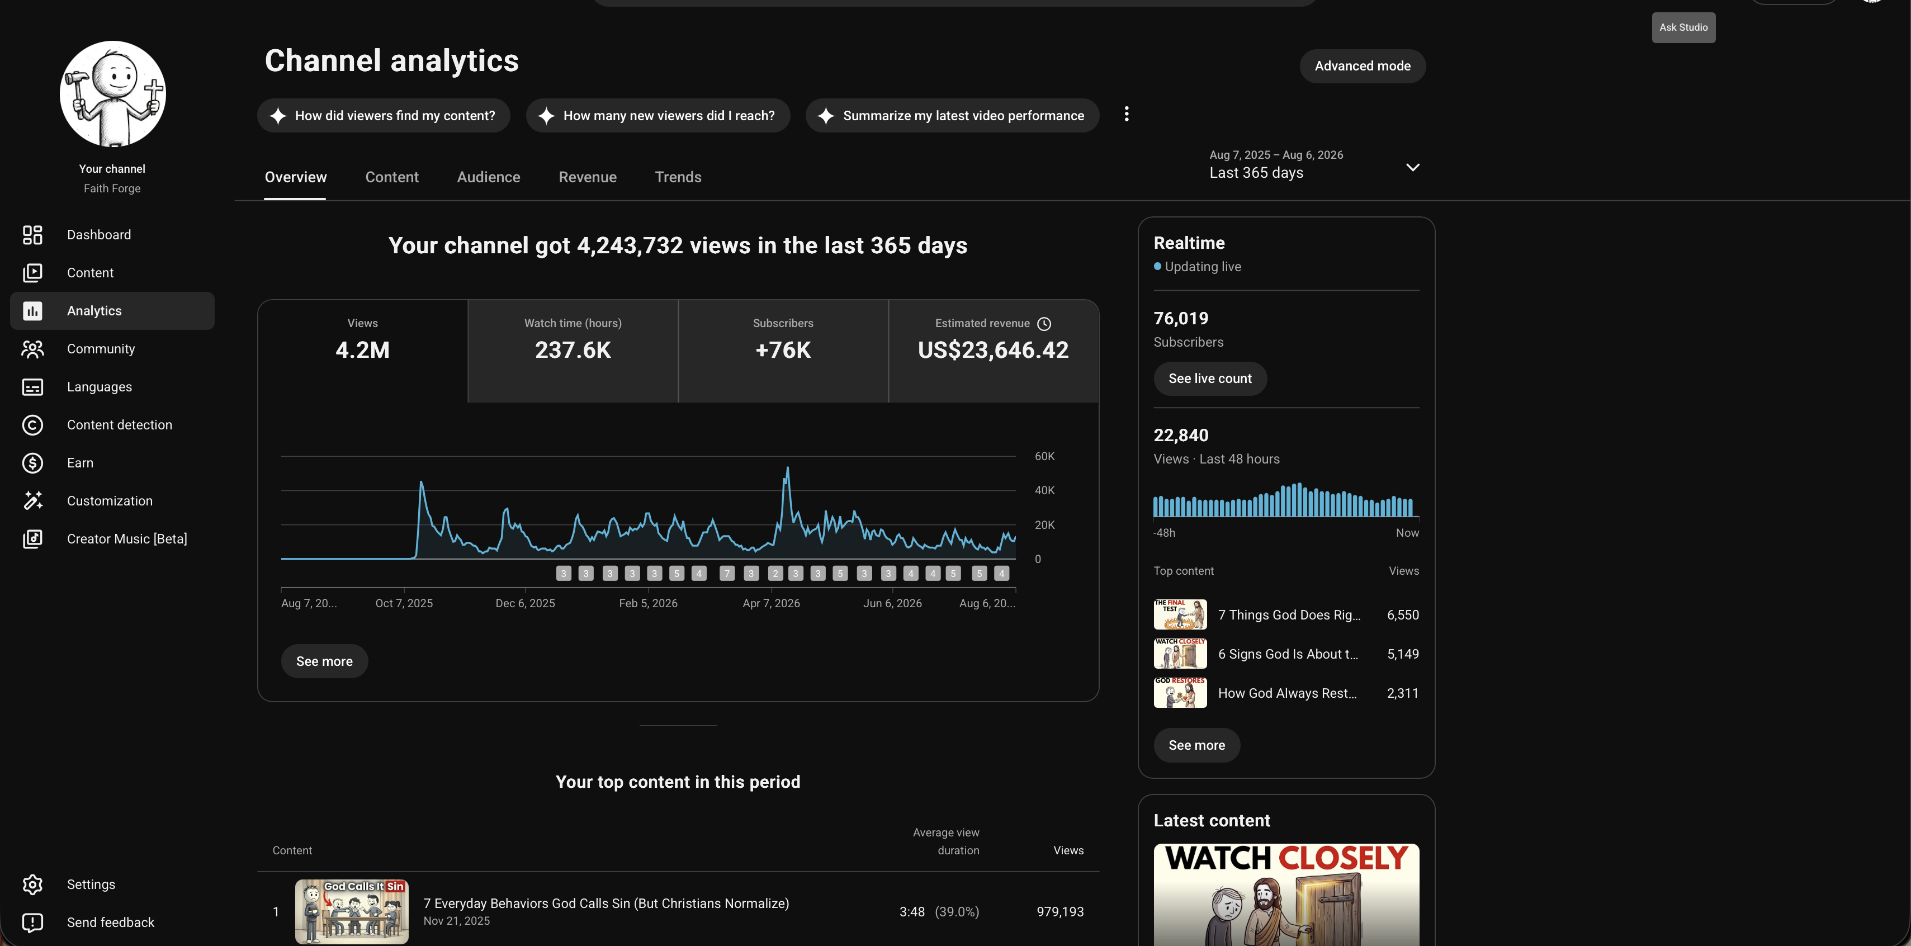
Task: Switch to the Revenue tab
Action: (588, 177)
